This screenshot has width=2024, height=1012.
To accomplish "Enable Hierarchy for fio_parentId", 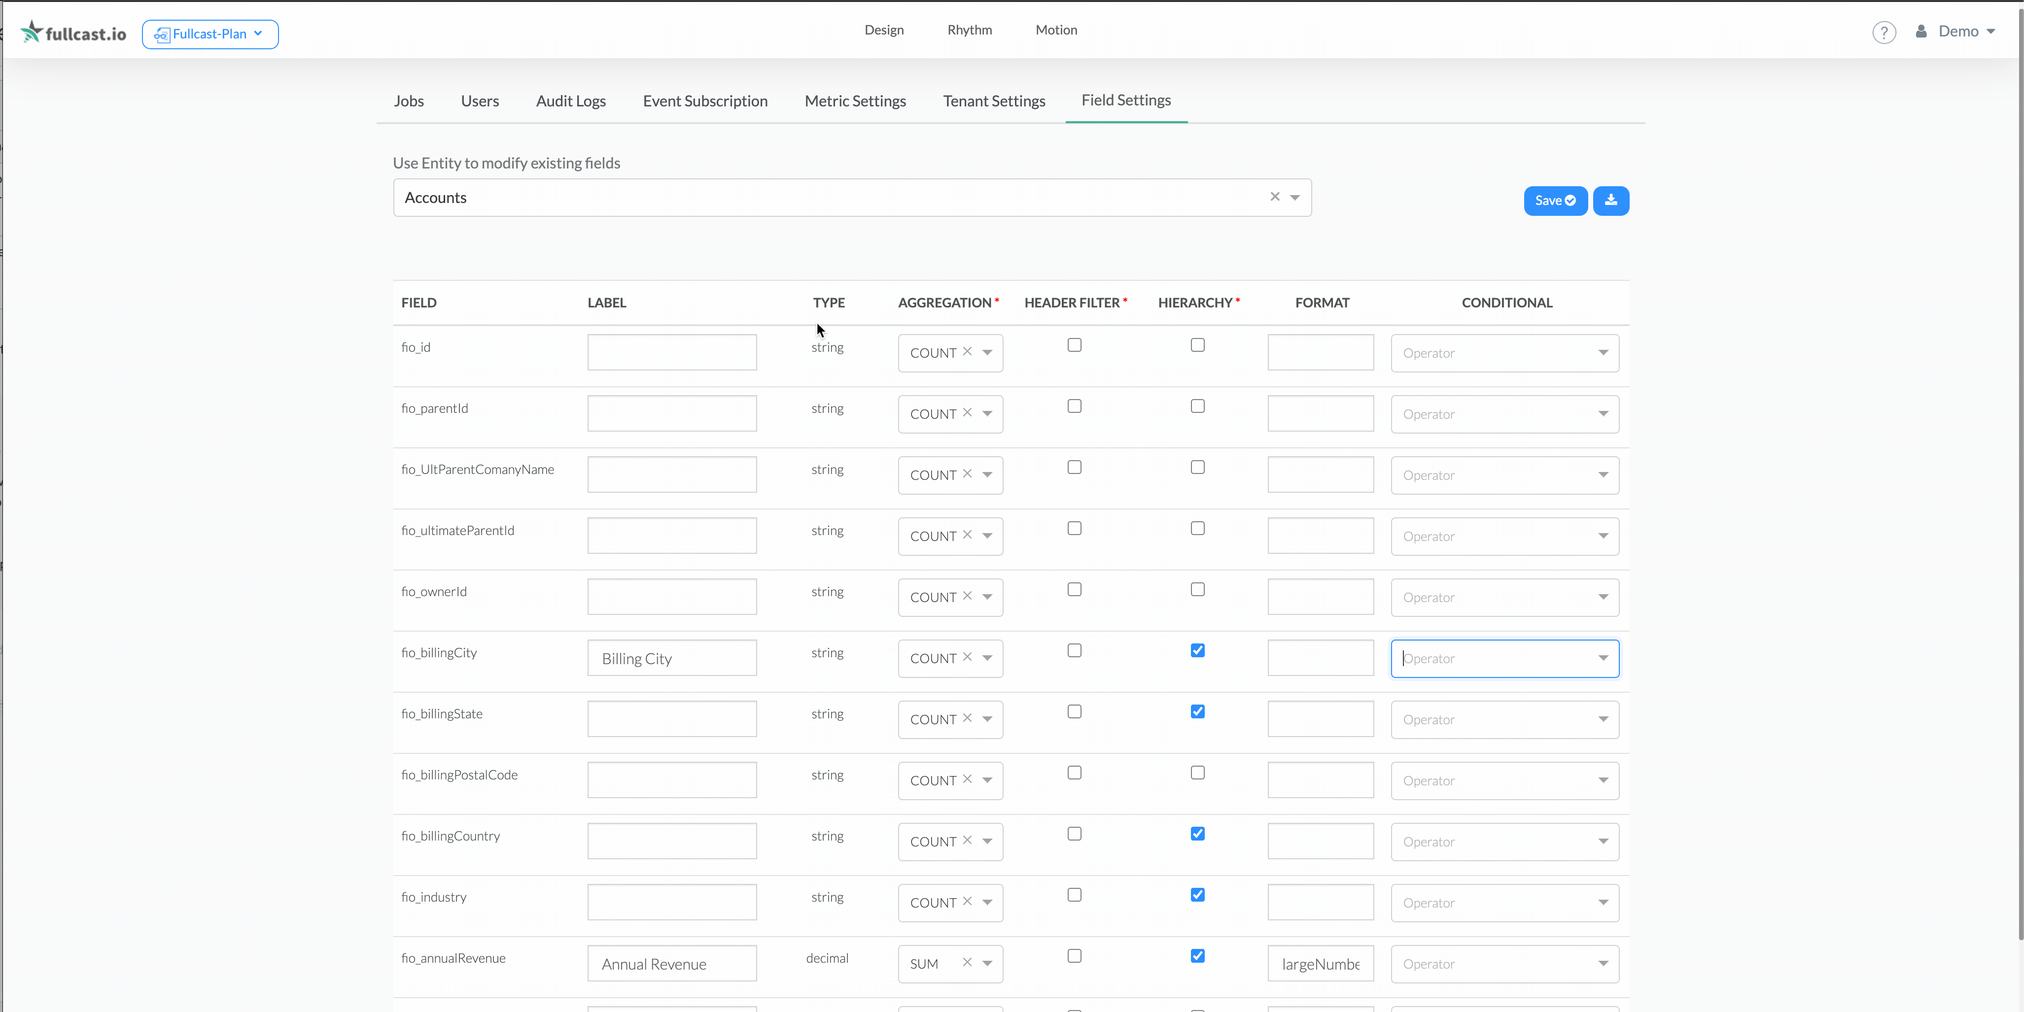I will (x=1197, y=406).
